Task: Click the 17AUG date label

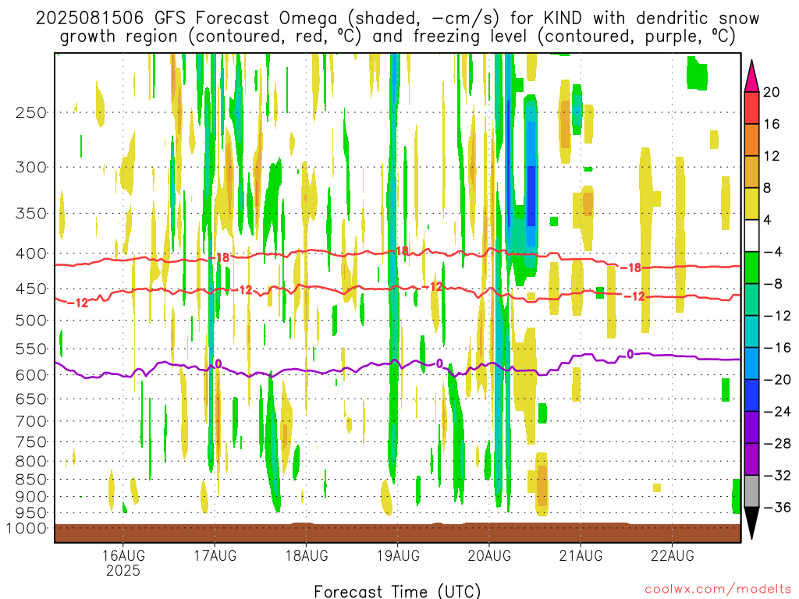Action: [x=215, y=555]
